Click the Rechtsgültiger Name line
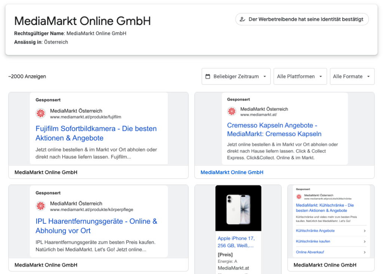The height and width of the screenshot is (274, 383). 70,34
